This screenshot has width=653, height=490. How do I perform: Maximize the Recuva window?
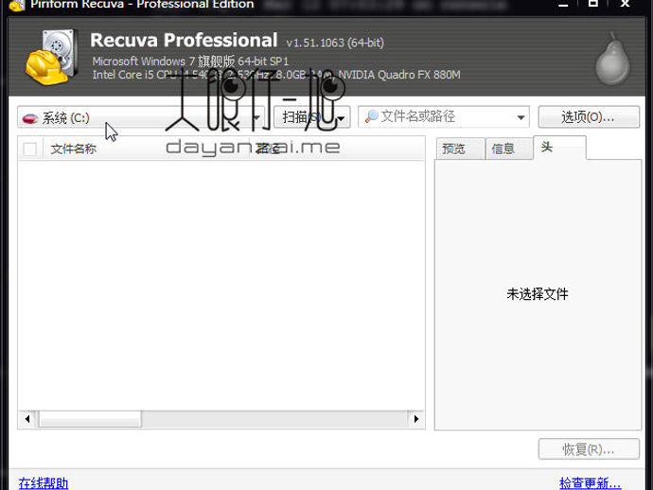pos(593,4)
